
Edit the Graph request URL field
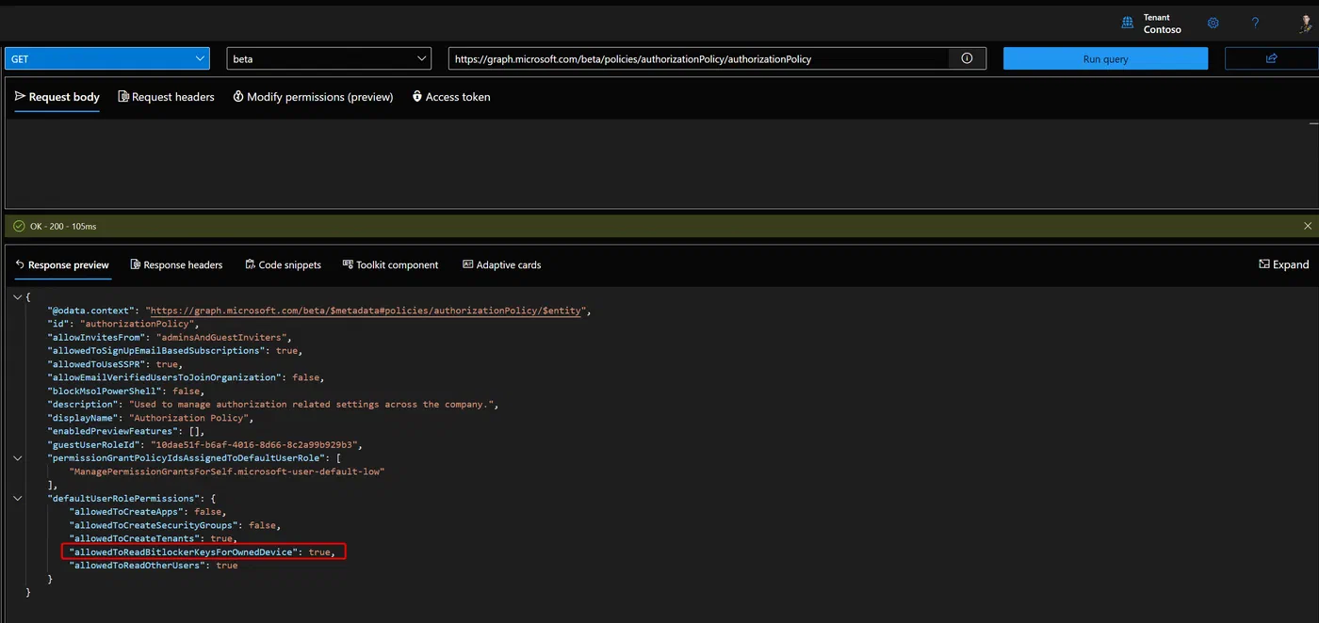pos(698,58)
